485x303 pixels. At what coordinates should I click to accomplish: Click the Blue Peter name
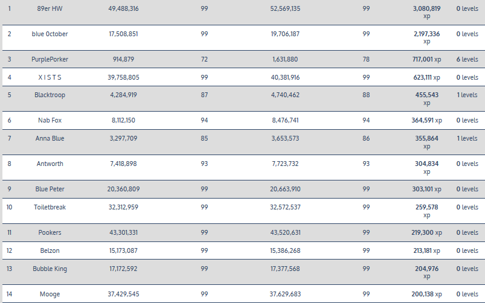click(x=50, y=189)
